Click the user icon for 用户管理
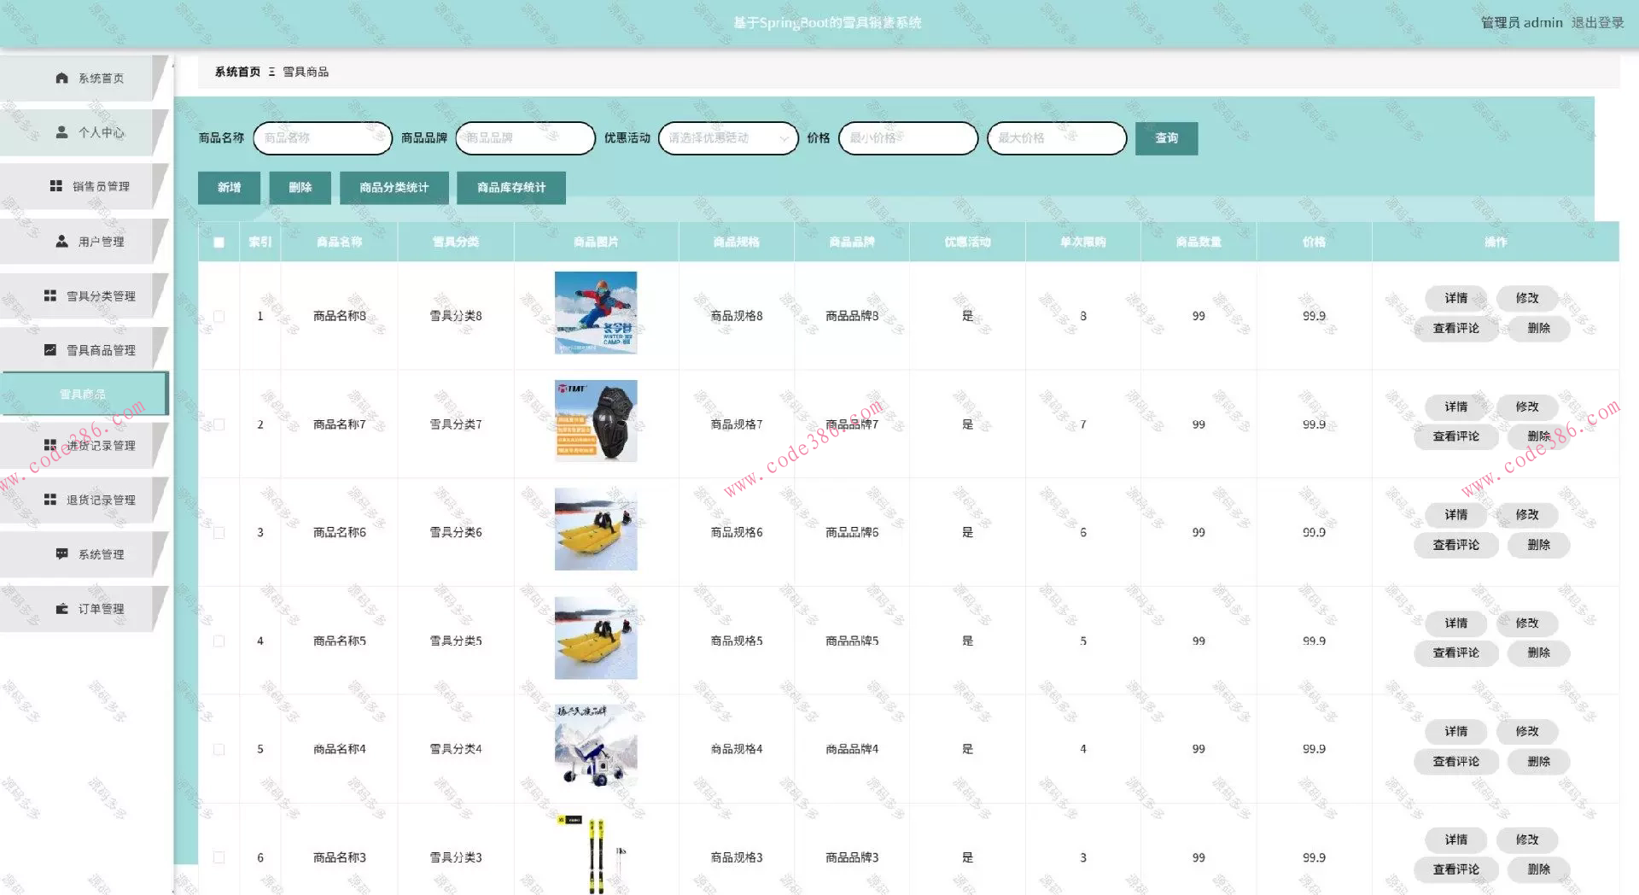The width and height of the screenshot is (1639, 895). 61,242
